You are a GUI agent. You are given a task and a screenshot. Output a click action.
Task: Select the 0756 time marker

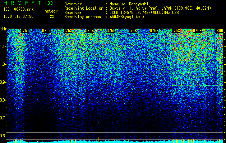[x=133, y=31]
